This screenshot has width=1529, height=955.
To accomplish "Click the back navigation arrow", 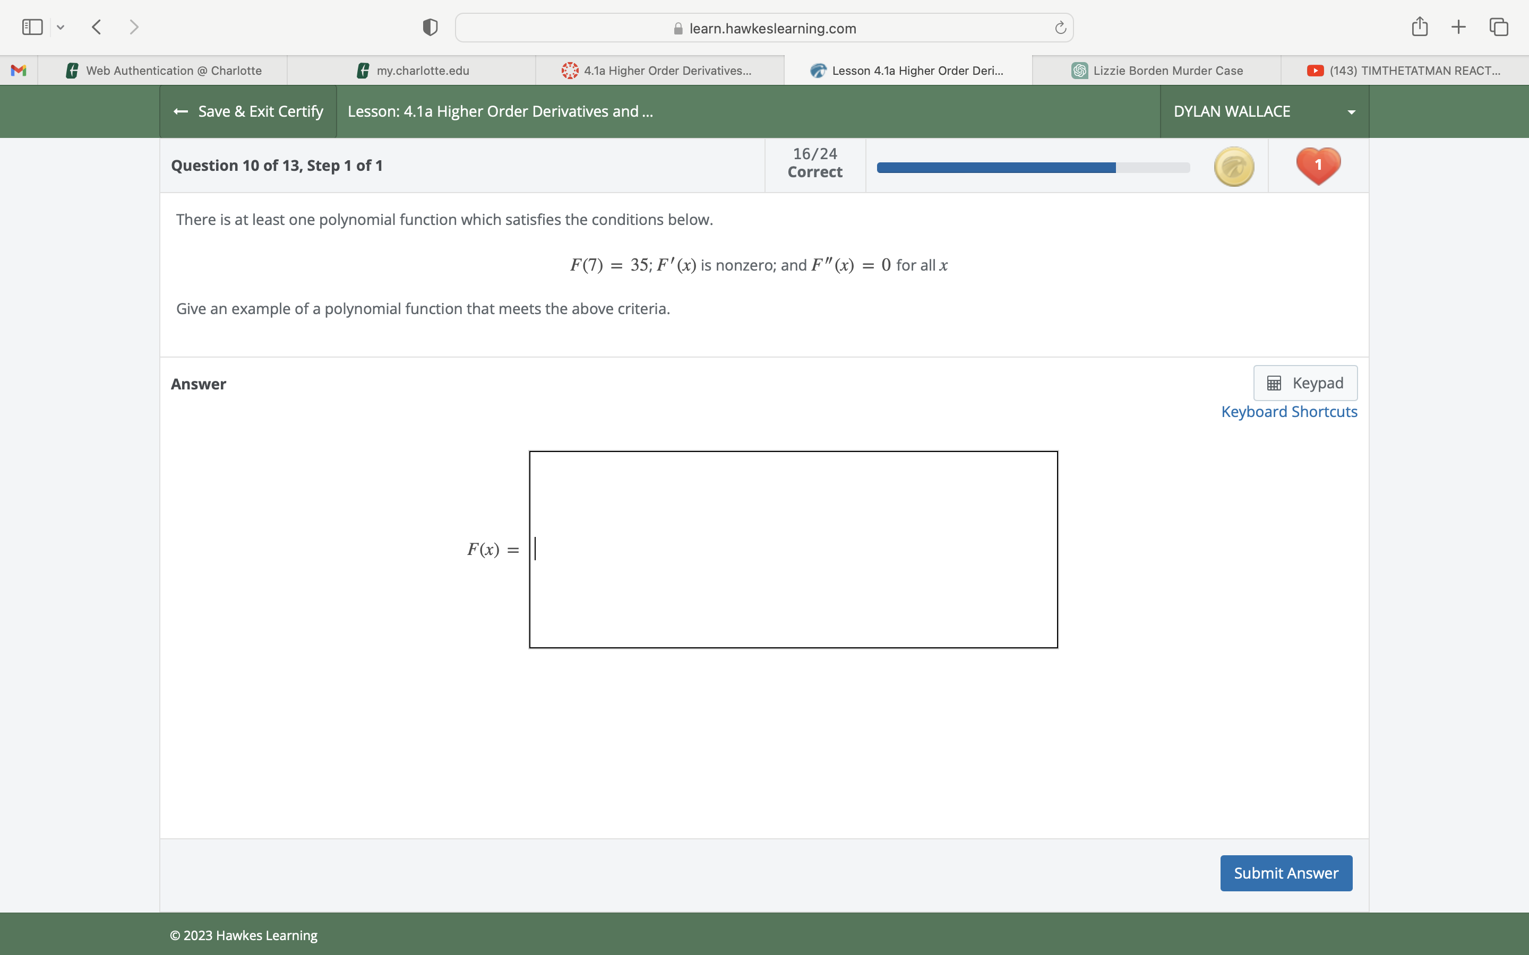I will (96, 27).
